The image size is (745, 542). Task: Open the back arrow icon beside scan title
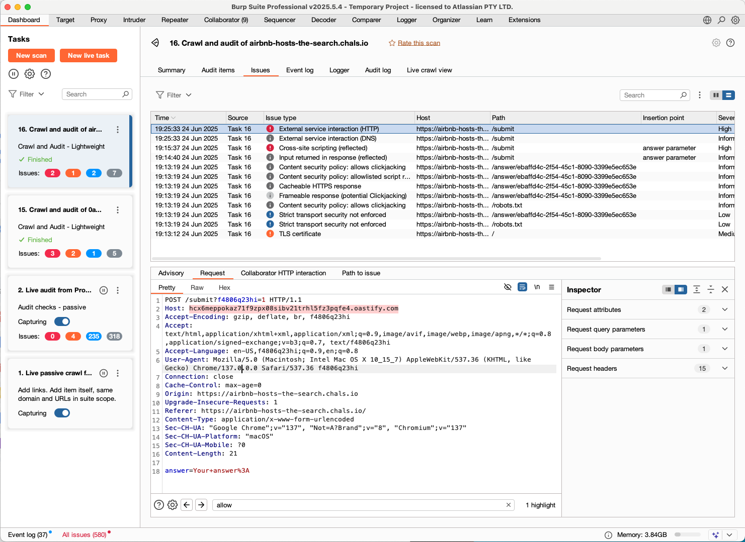pyautogui.click(x=155, y=43)
